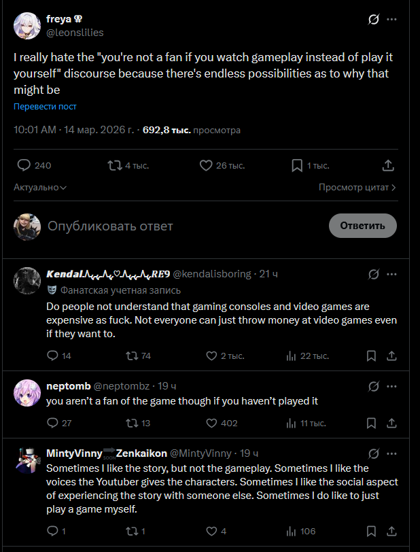Share freya's main post
This screenshot has width=420, height=552.
pos(388,165)
